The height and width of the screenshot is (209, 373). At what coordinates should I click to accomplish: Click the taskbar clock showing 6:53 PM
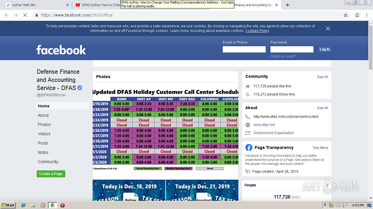pos(358,205)
